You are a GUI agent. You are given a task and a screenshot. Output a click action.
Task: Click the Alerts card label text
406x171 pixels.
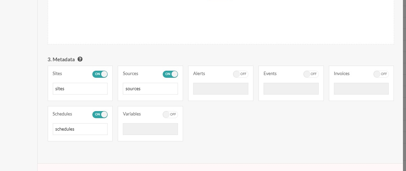coord(199,73)
